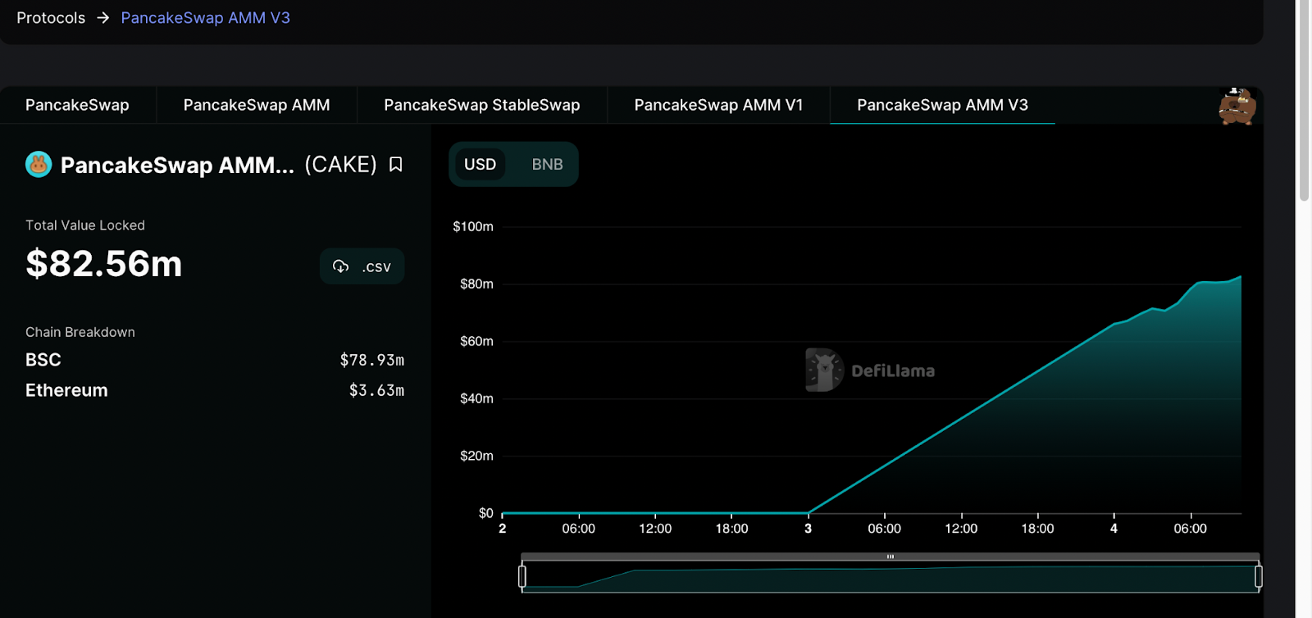Grab the right handle of chart range slider
Viewport: 1312px width, 618px height.
pyautogui.click(x=1258, y=576)
